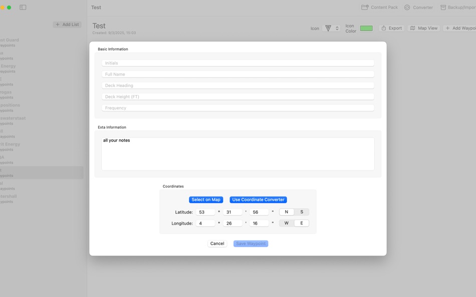Image resolution: width=476 pixels, height=297 pixels.
Task: Click the plus icon in Add List
Action: click(58, 24)
